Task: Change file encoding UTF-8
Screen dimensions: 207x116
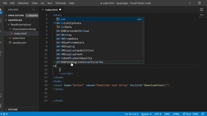Action: (158, 114)
